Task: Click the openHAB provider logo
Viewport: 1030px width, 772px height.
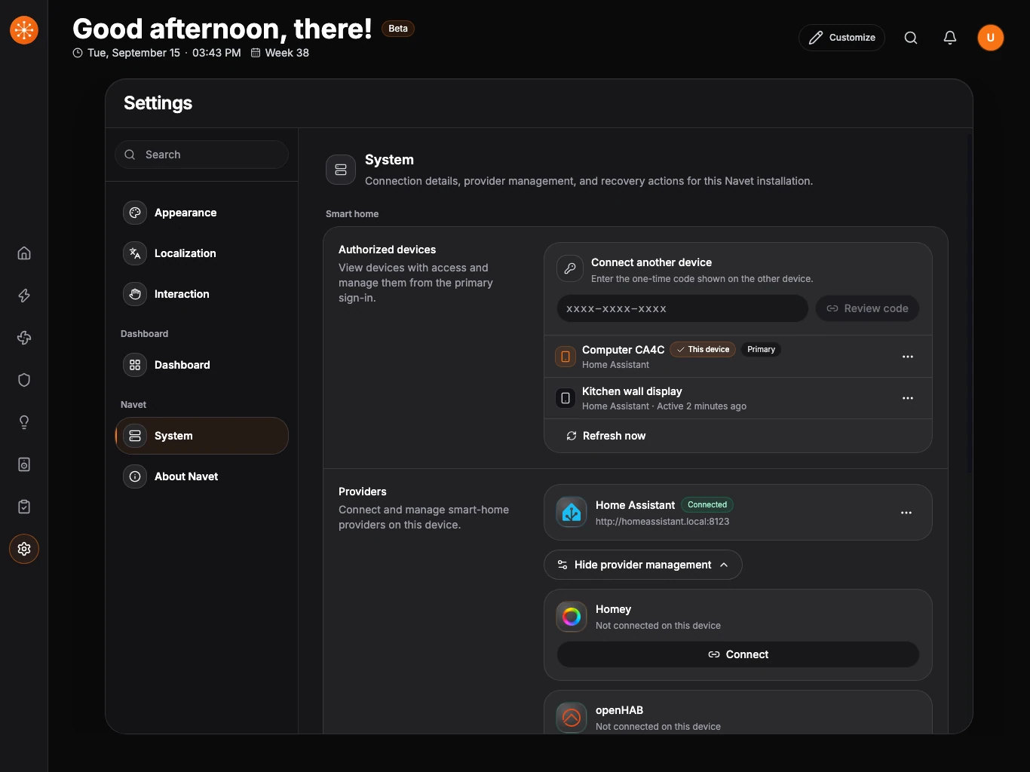Action: pos(572,718)
